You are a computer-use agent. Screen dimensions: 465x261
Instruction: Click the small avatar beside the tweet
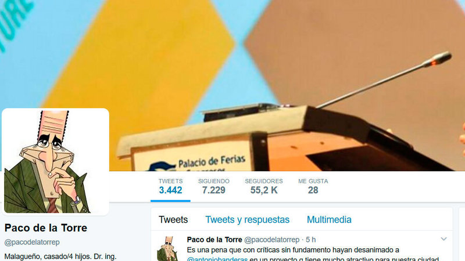pyautogui.click(x=168, y=249)
